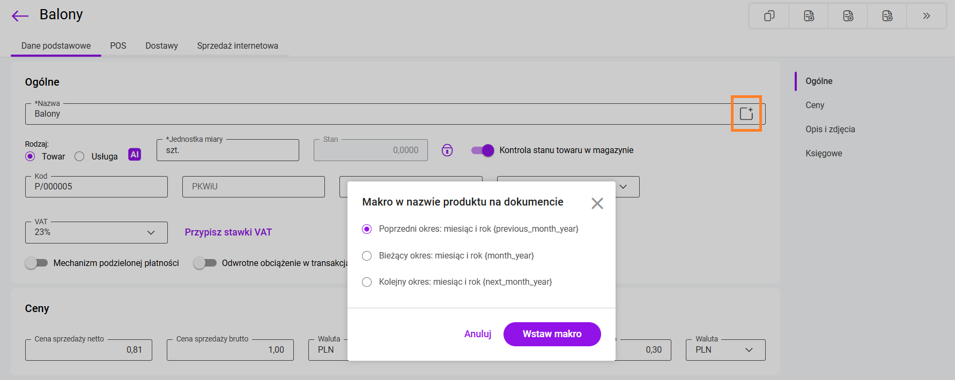Screen dimensions: 955x380
Task: Click the leftmost add-document icon in top toolbar
Action: tap(809, 16)
